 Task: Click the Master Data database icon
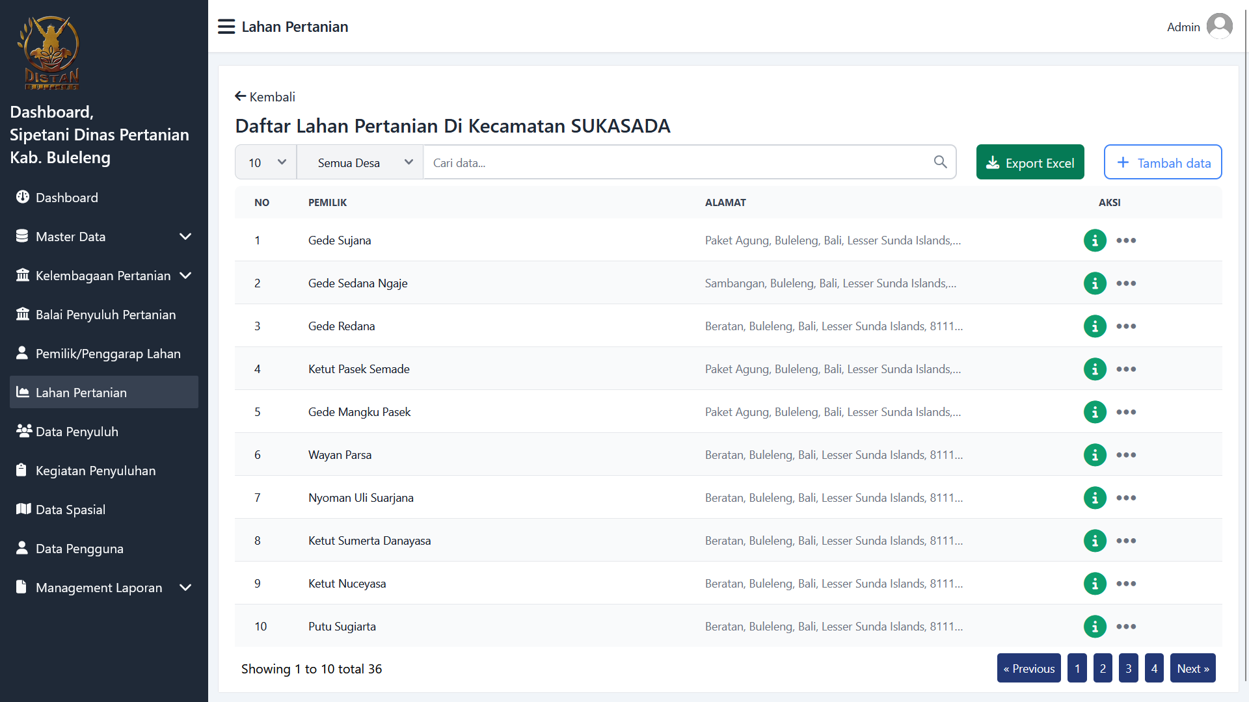pyautogui.click(x=23, y=236)
